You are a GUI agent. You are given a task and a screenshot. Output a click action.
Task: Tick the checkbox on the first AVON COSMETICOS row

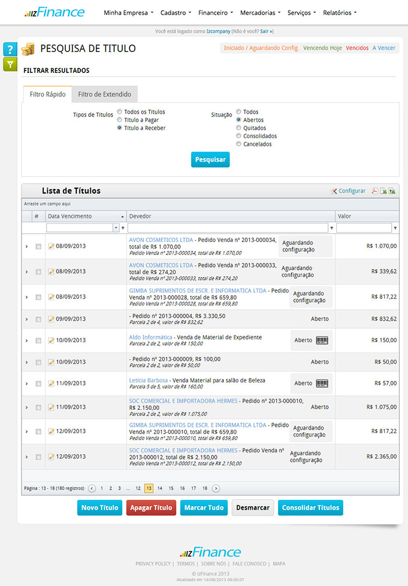tap(38, 247)
